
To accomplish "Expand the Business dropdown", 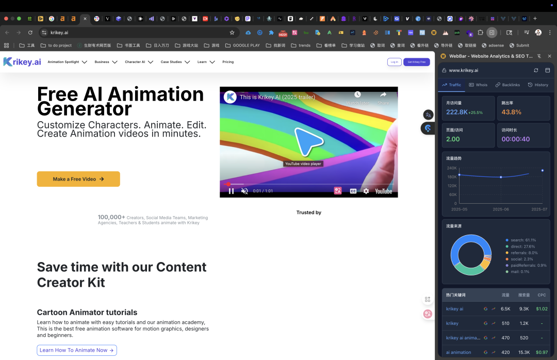I will tap(106, 62).
